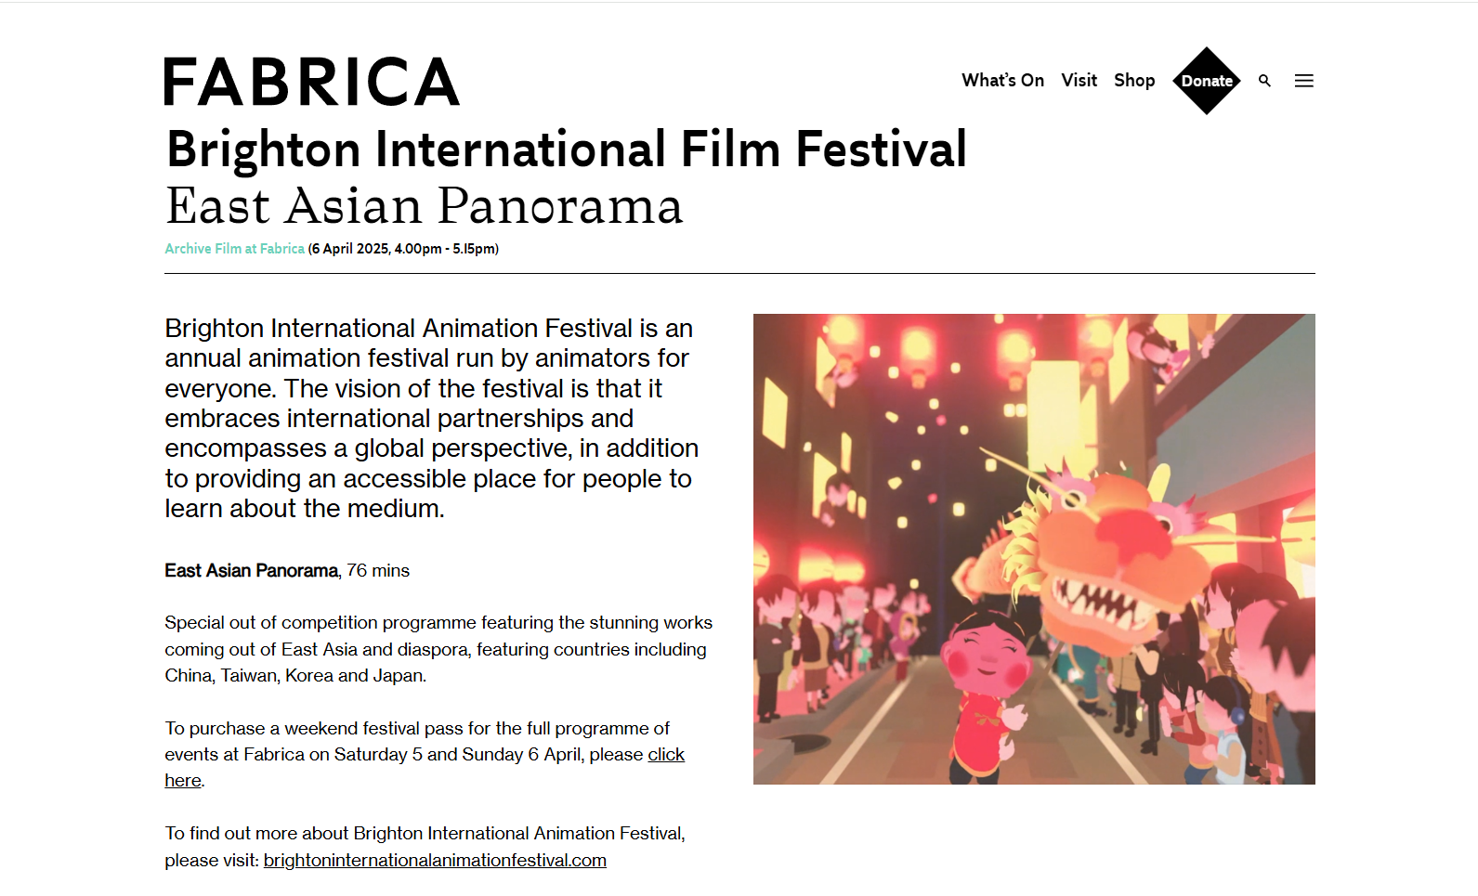
Task: Click the bold 'East Asian Panorama' 76 mins line
Action: click(x=287, y=571)
